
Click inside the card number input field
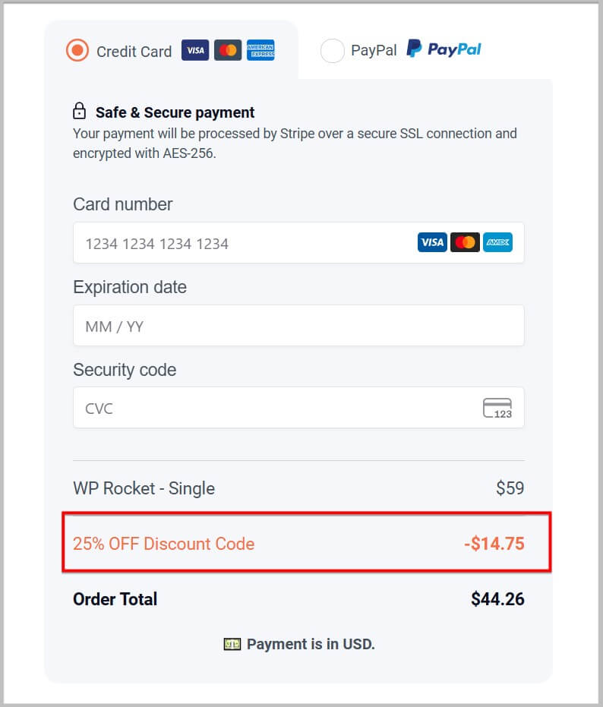228,243
